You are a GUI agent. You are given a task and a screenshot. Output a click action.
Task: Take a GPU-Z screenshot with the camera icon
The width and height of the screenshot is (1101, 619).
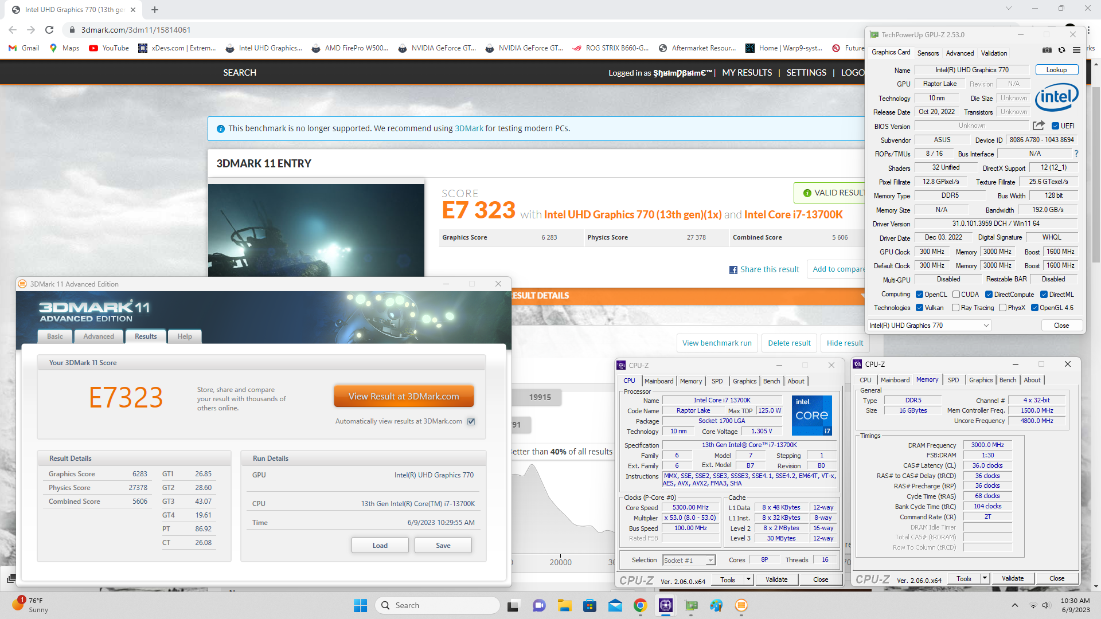tap(1047, 50)
